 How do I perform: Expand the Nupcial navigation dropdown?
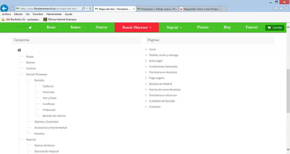(x=174, y=27)
